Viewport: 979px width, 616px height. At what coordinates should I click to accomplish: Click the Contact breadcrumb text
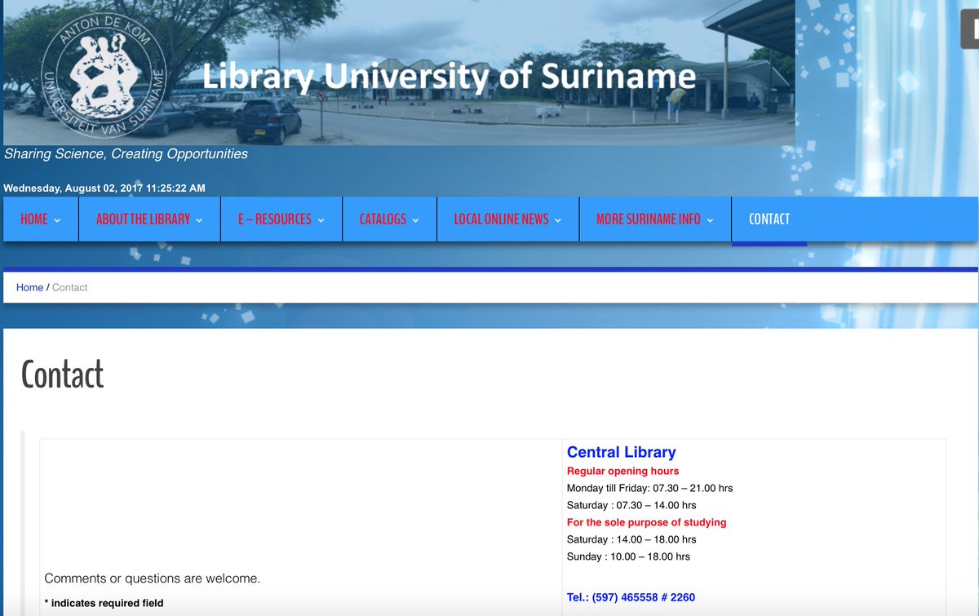click(x=69, y=287)
